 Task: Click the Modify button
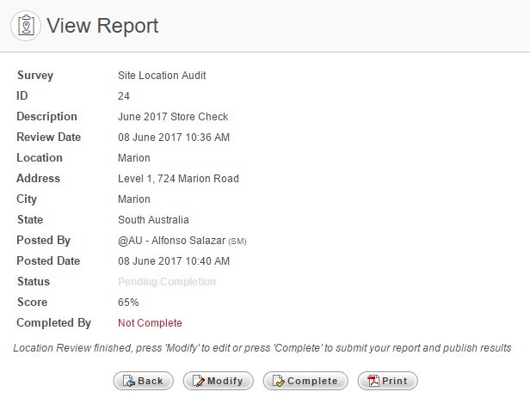point(218,381)
